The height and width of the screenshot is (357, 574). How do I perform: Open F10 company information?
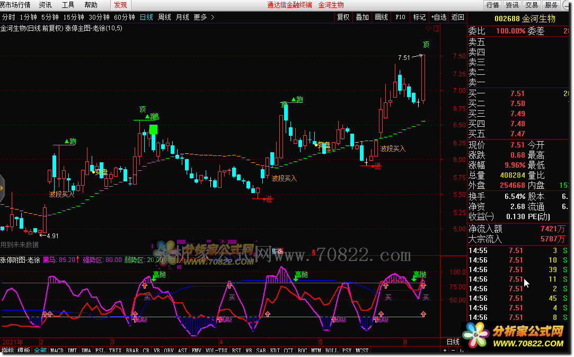click(x=400, y=17)
